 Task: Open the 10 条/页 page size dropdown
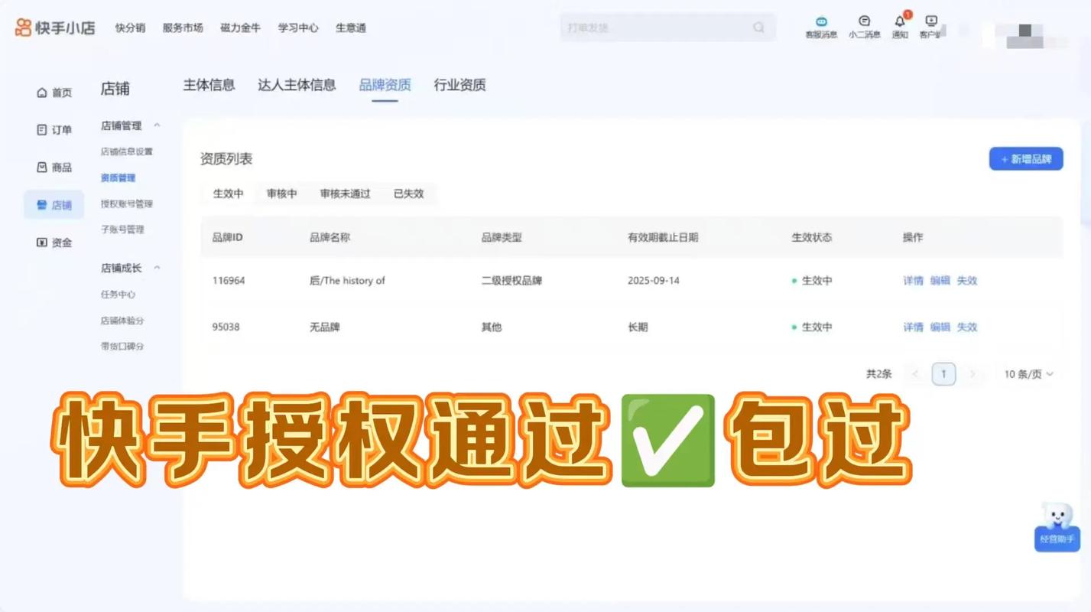pos(1028,374)
